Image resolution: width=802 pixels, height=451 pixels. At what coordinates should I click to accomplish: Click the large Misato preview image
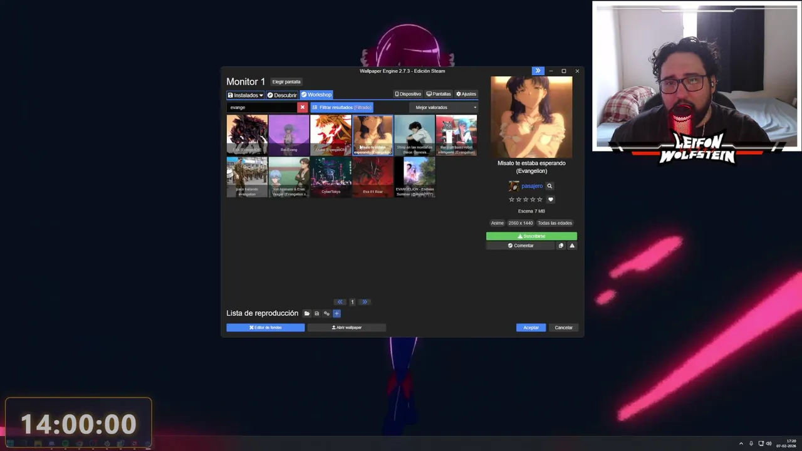(531, 117)
